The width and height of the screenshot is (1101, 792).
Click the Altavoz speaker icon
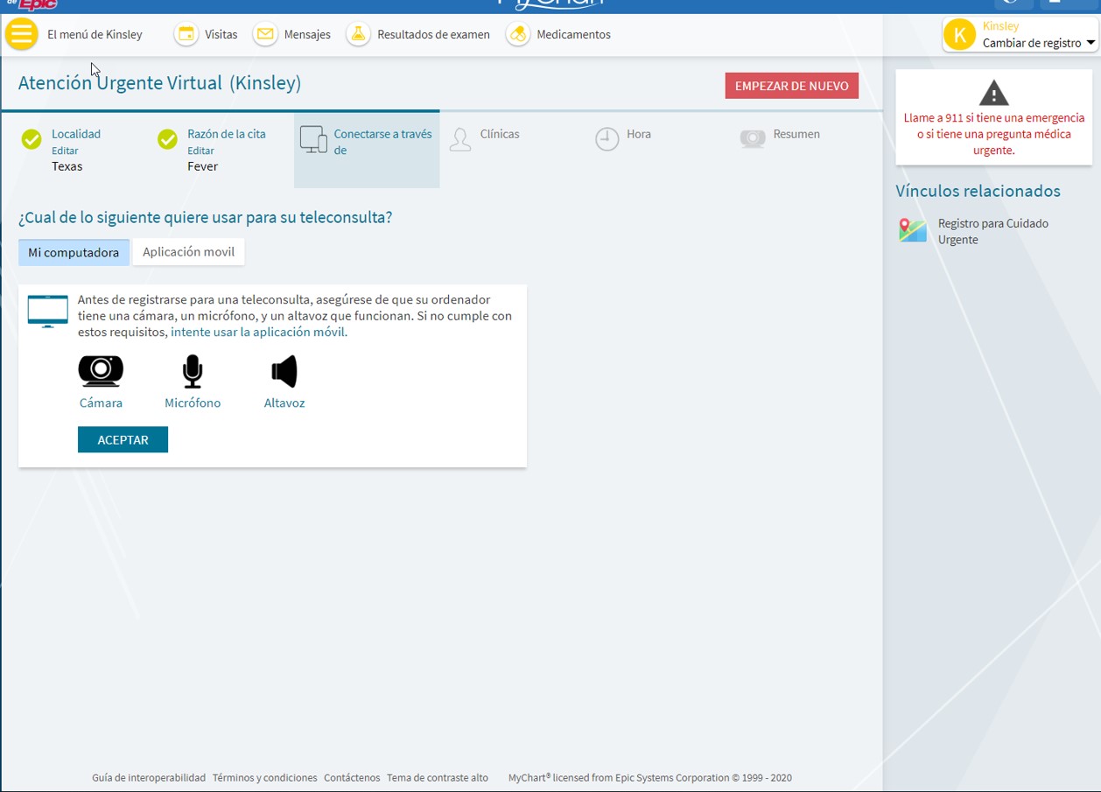(x=284, y=372)
